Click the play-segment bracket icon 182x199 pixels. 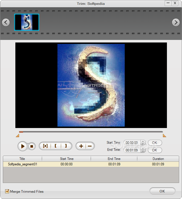pyautogui.click(x=45, y=146)
